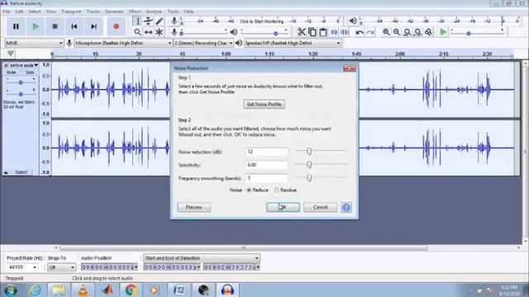Open the MME audio host dropdown
The image size is (529, 297).
point(35,43)
